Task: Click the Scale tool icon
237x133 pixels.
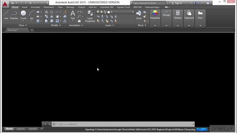Action: pos(52,21)
